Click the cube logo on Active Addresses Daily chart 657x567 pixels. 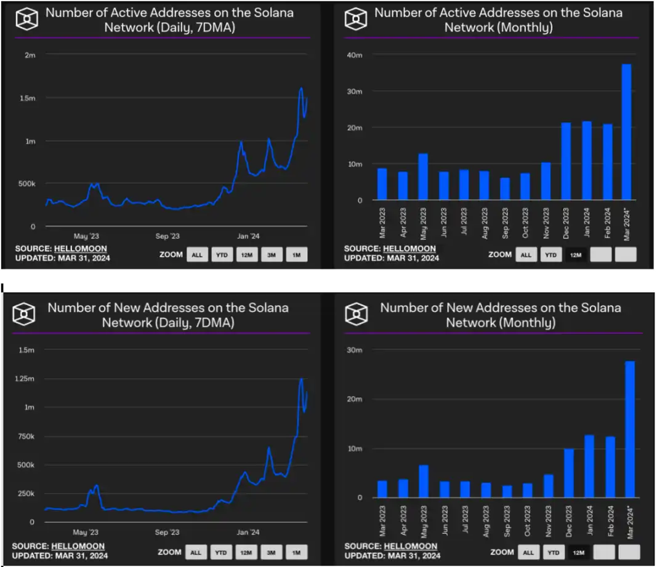coord(28,20)
